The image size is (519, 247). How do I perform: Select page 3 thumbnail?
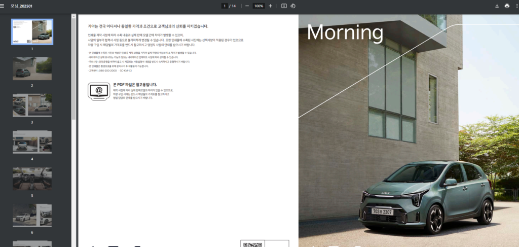point(32,105)
